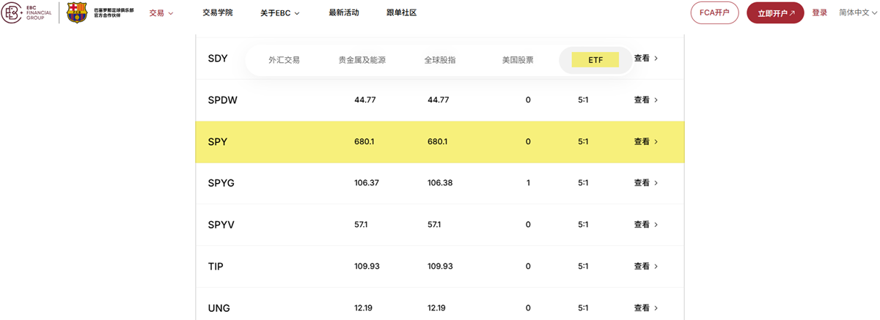This screenshot has width=880, height=320.
Task: Select the ETF tab
Action: [x=595, y=60]
